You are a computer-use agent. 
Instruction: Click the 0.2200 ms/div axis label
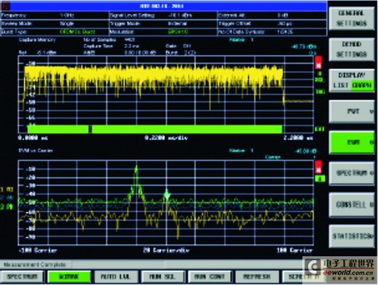point(166,138)
